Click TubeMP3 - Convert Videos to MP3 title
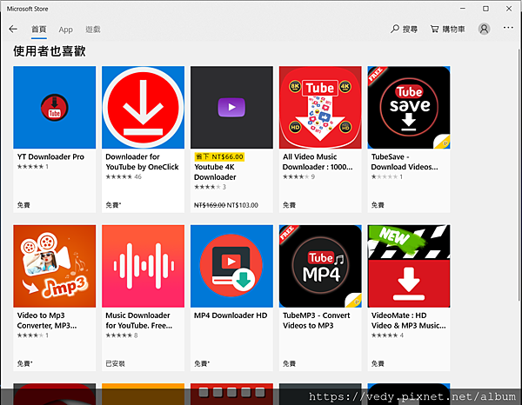Viewport: 522px width, 405px height. click(317, 320)
